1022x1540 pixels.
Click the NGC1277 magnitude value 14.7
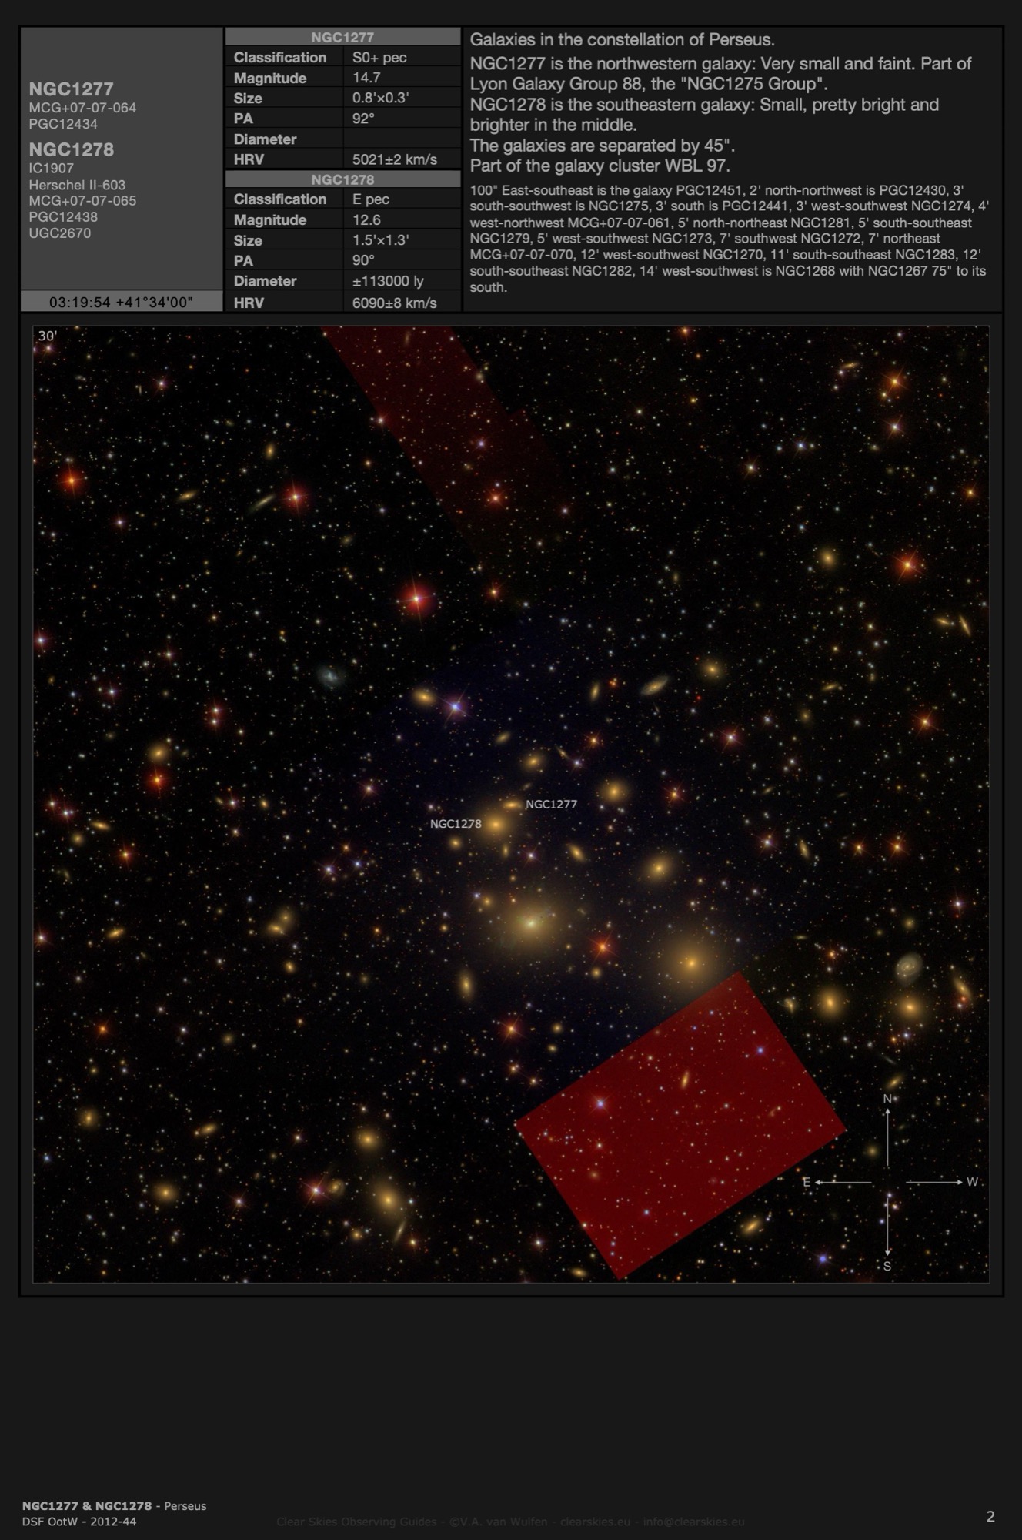366,78
